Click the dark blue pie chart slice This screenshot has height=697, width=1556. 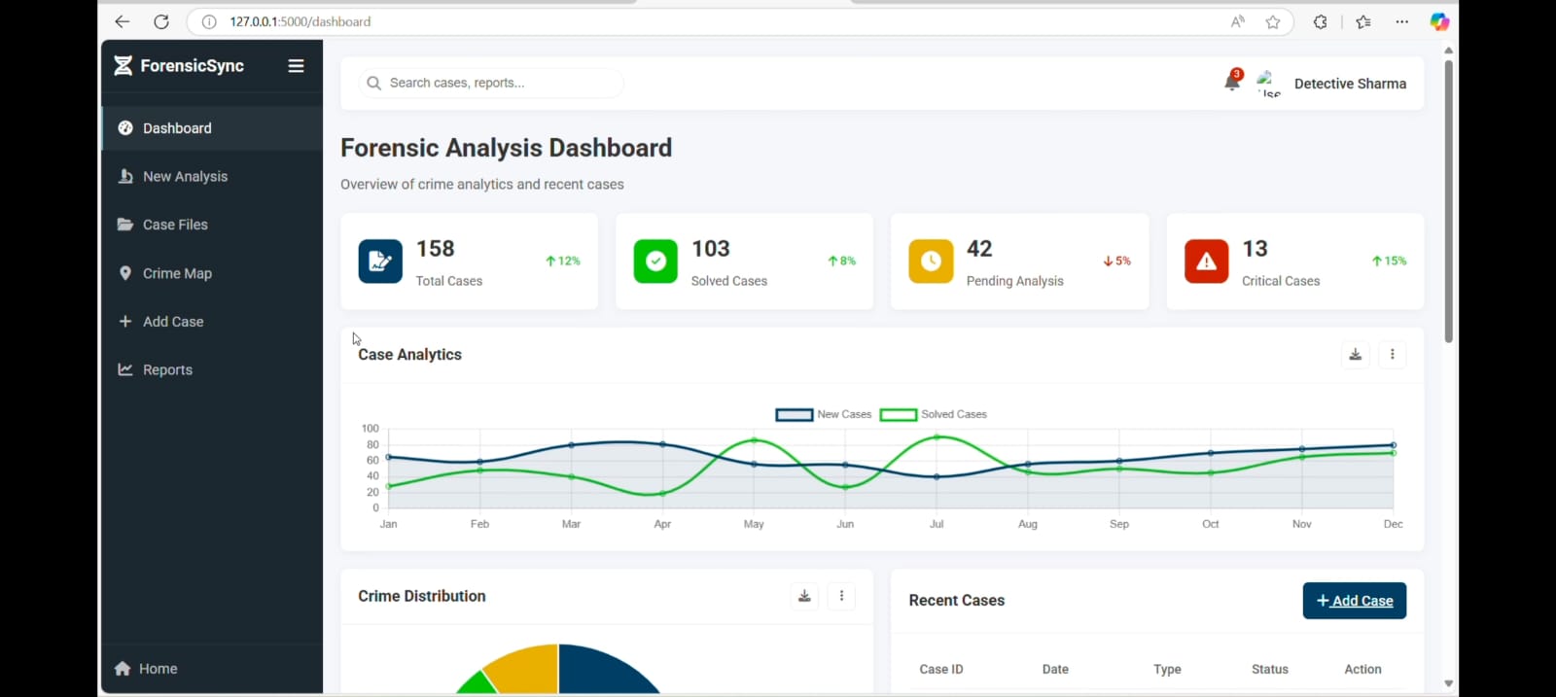pos(603,673)
